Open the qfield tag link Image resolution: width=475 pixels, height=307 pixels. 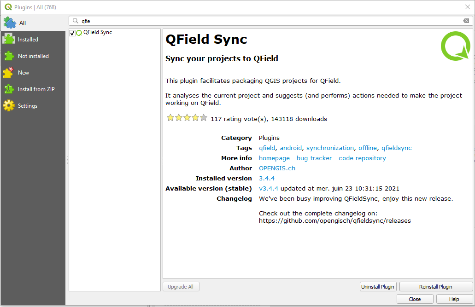pyautogui.click(x=267, y=148)
